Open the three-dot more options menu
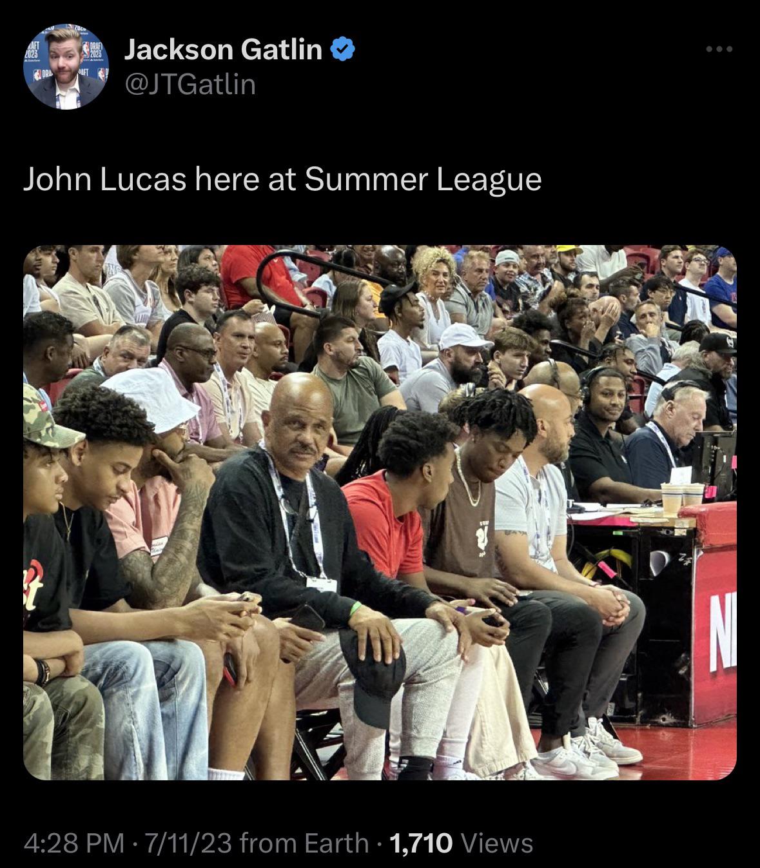The image size is (760, 868). point(719,50)
